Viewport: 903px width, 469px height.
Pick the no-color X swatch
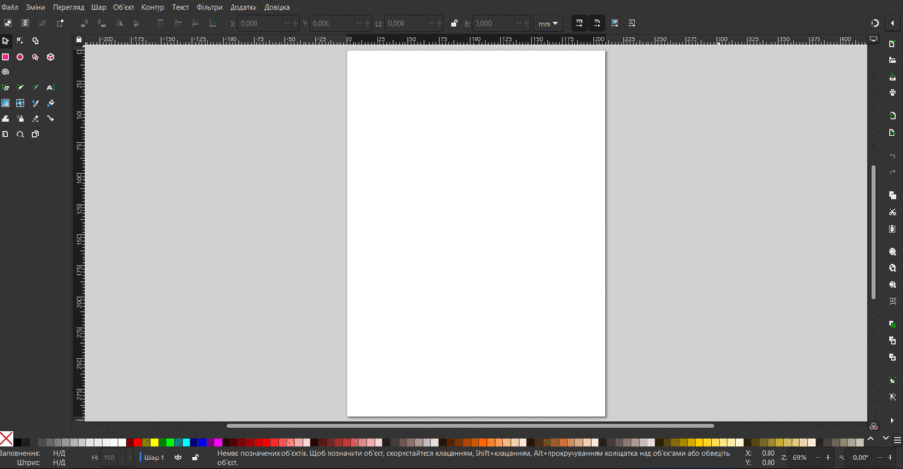(7, 439)
